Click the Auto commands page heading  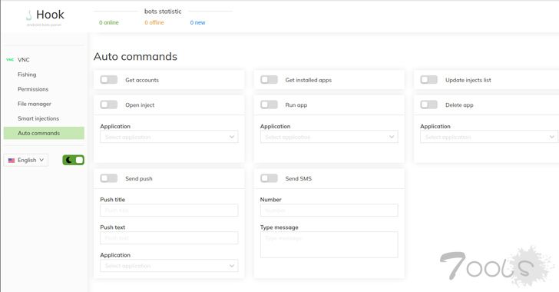tap(135, 56)
